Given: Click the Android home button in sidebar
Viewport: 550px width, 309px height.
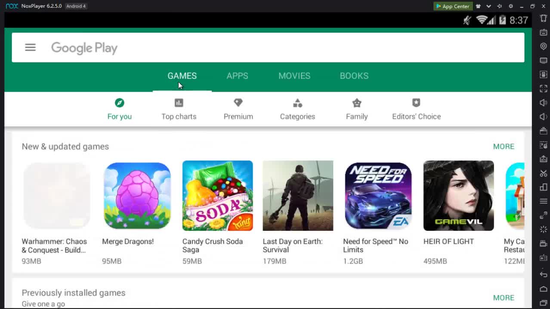Looking at the screenshot, I should [544, 289].
